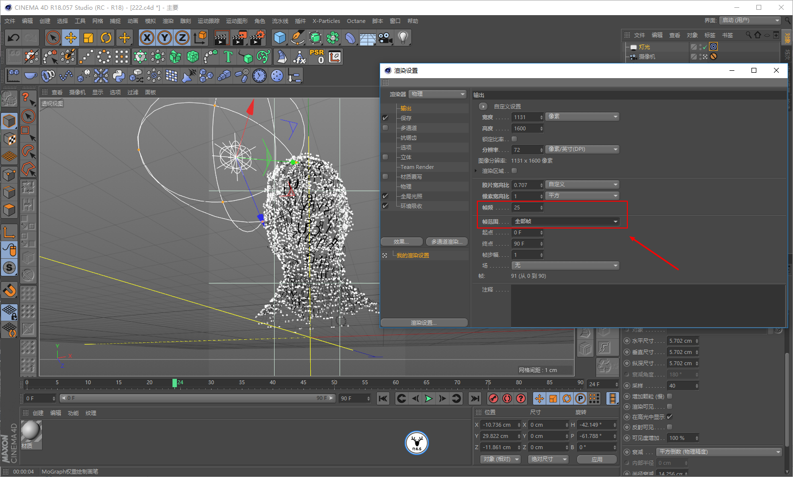
Task: Open the Octane menu
Action: pyautogui.click(x=356, y=21)
